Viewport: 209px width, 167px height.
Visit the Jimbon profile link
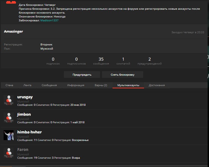pos(24,114)
